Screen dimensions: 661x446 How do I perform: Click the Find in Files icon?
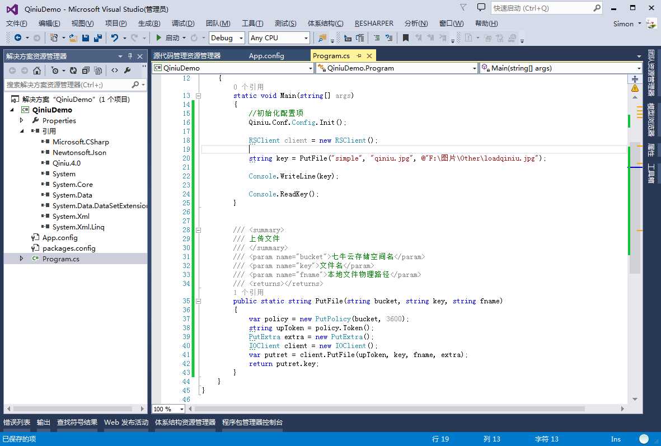pos(322,38)
